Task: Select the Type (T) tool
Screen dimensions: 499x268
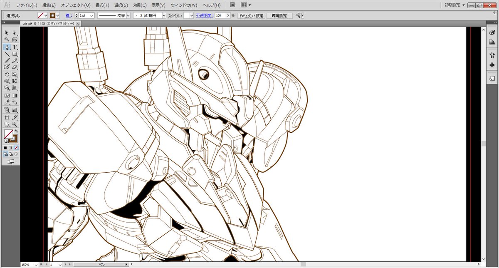Action: [x=15, y=47]
